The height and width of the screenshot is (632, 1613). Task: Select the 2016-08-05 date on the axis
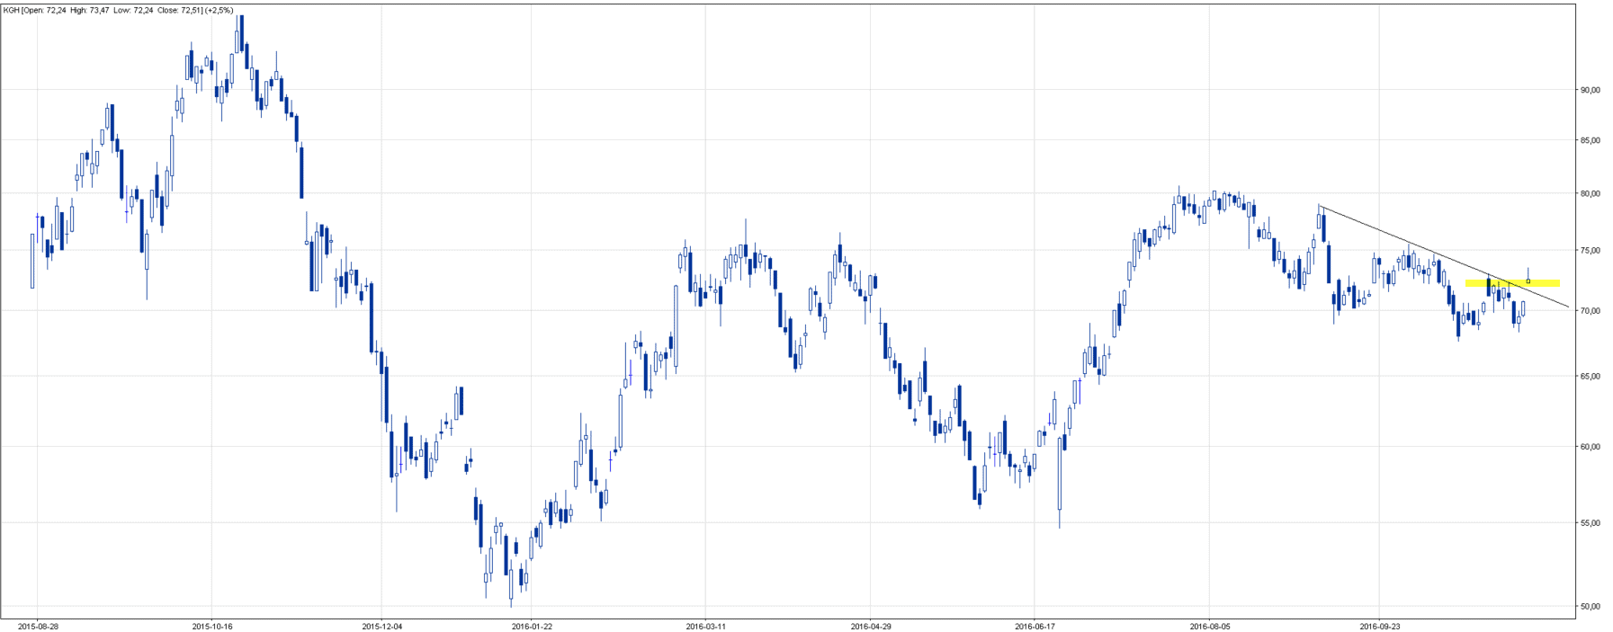[1210, 626]
